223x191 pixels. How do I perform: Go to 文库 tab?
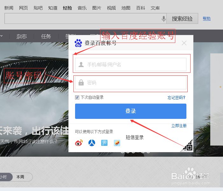(x=155, y=8)
